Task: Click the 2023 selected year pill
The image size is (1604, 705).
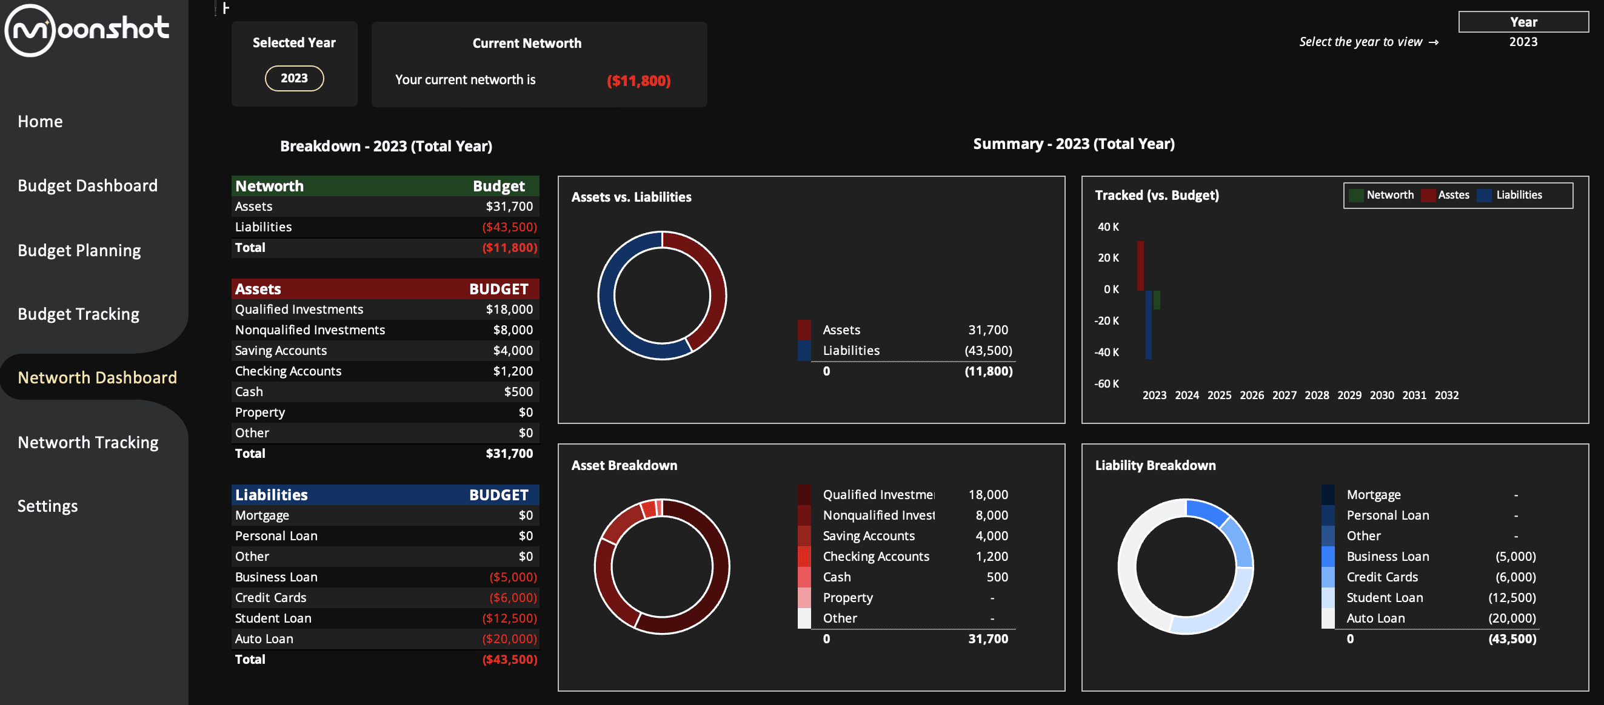Action: click(x=294, y=78)
